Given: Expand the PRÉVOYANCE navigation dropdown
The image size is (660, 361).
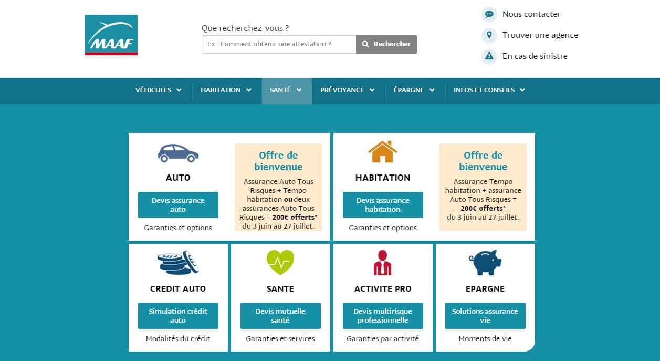Looking at the screenshot, I should 348,90.
